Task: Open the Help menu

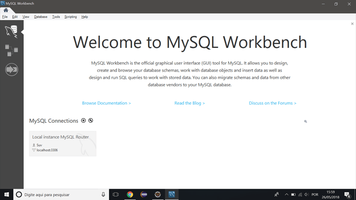Action: pyautogui.click(x=85, y=17)
